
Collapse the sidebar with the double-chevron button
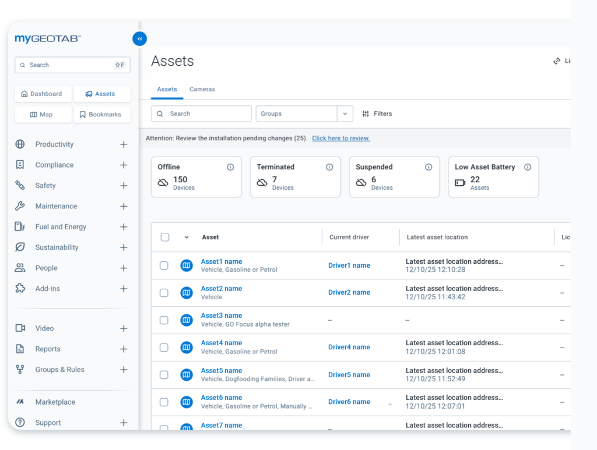pyautogui.click(x=139, y=39)
